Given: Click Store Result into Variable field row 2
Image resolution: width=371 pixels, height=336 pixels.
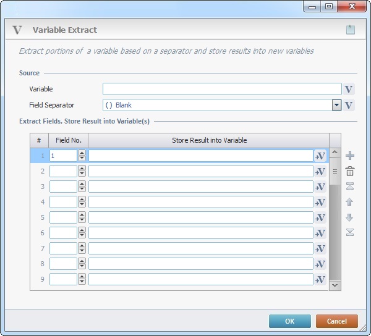Looking at the screenshot, I should [200, 171].
